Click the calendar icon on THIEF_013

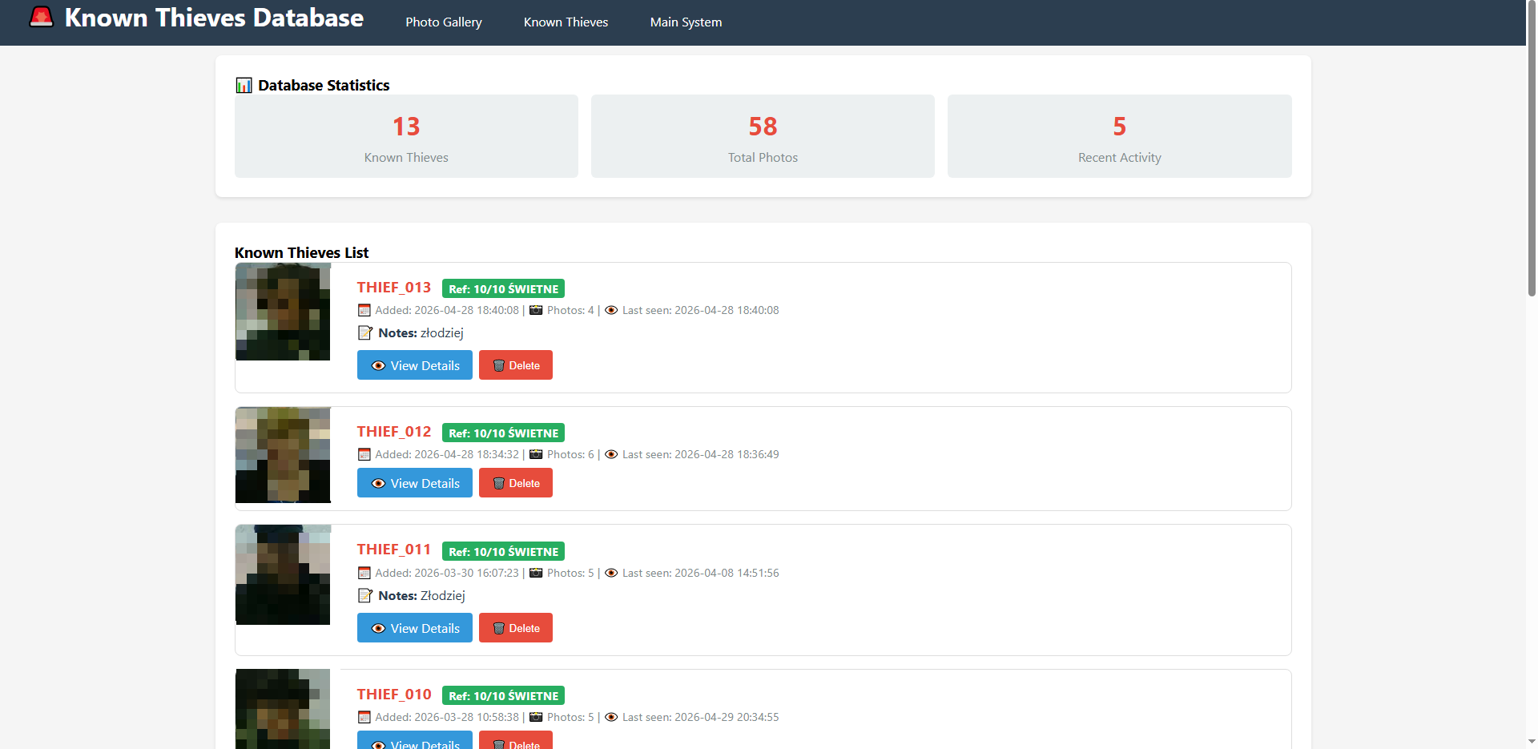[x=364, y=311]
